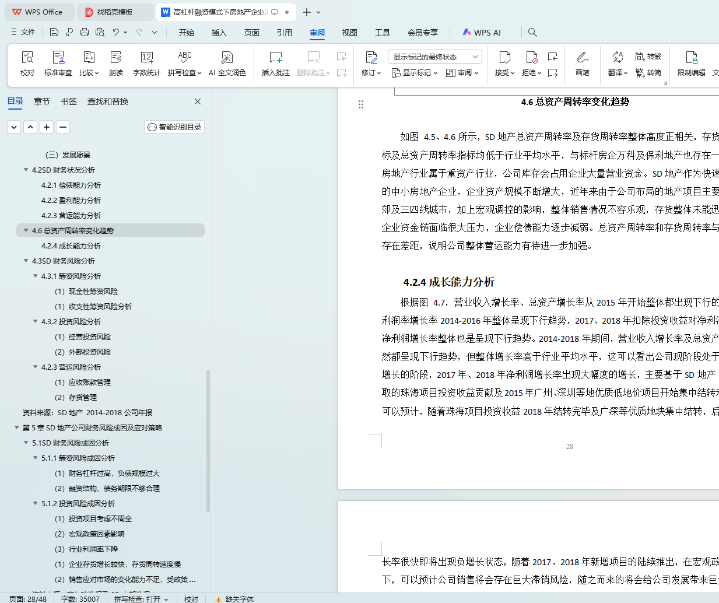
Task: Switch to the 章节 pane tab
Action: pyautogui.click(x=42, y=101)
